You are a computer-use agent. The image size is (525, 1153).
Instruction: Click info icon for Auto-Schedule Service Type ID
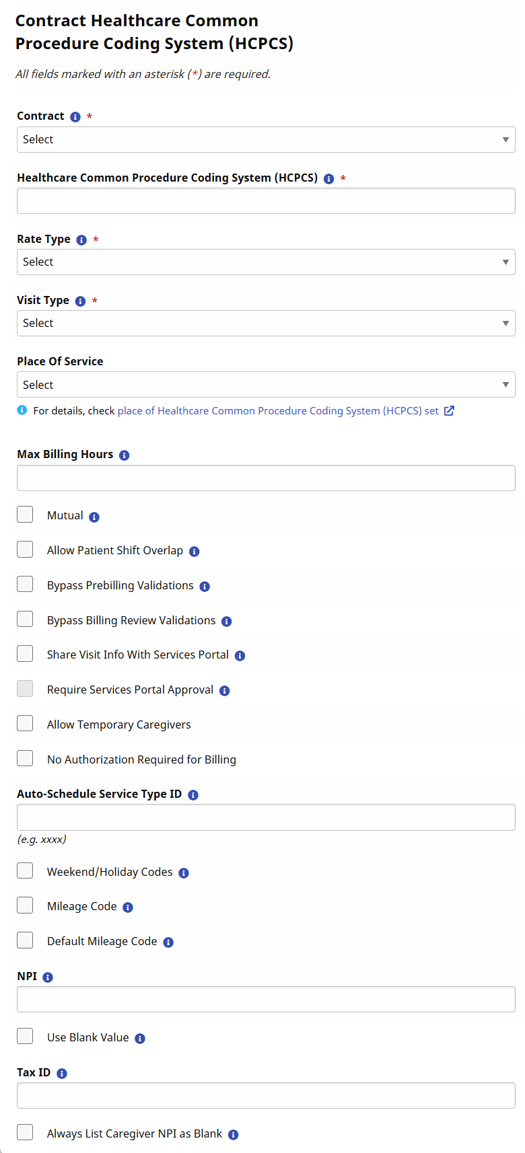[x=193, y=795]
